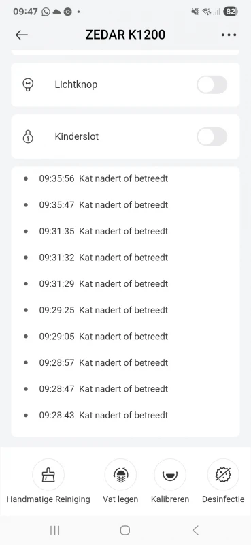251x545 pixels.
Task: Start Kalibreren via its bowl icon
Action: [x=170, y=474]
